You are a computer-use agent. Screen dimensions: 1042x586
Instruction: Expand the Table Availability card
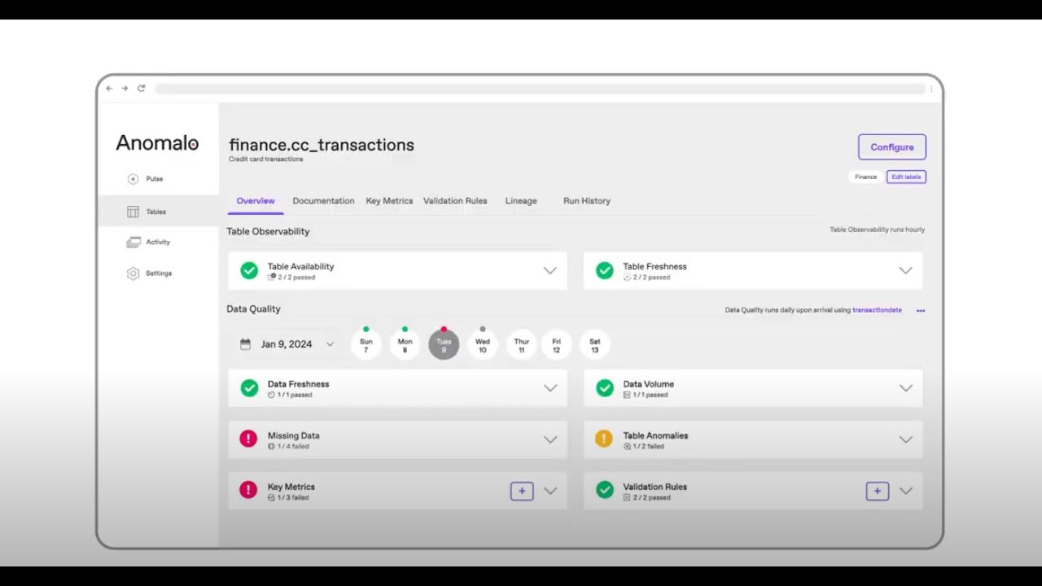click(550, 271)
